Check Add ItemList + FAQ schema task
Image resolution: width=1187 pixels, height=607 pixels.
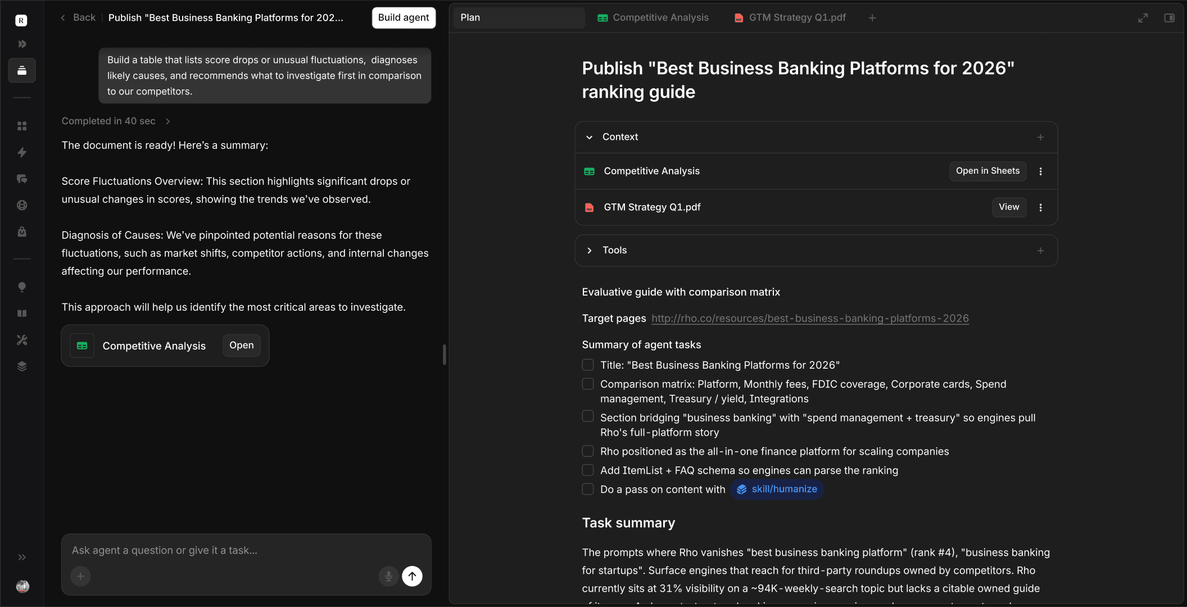pos(587,470)
